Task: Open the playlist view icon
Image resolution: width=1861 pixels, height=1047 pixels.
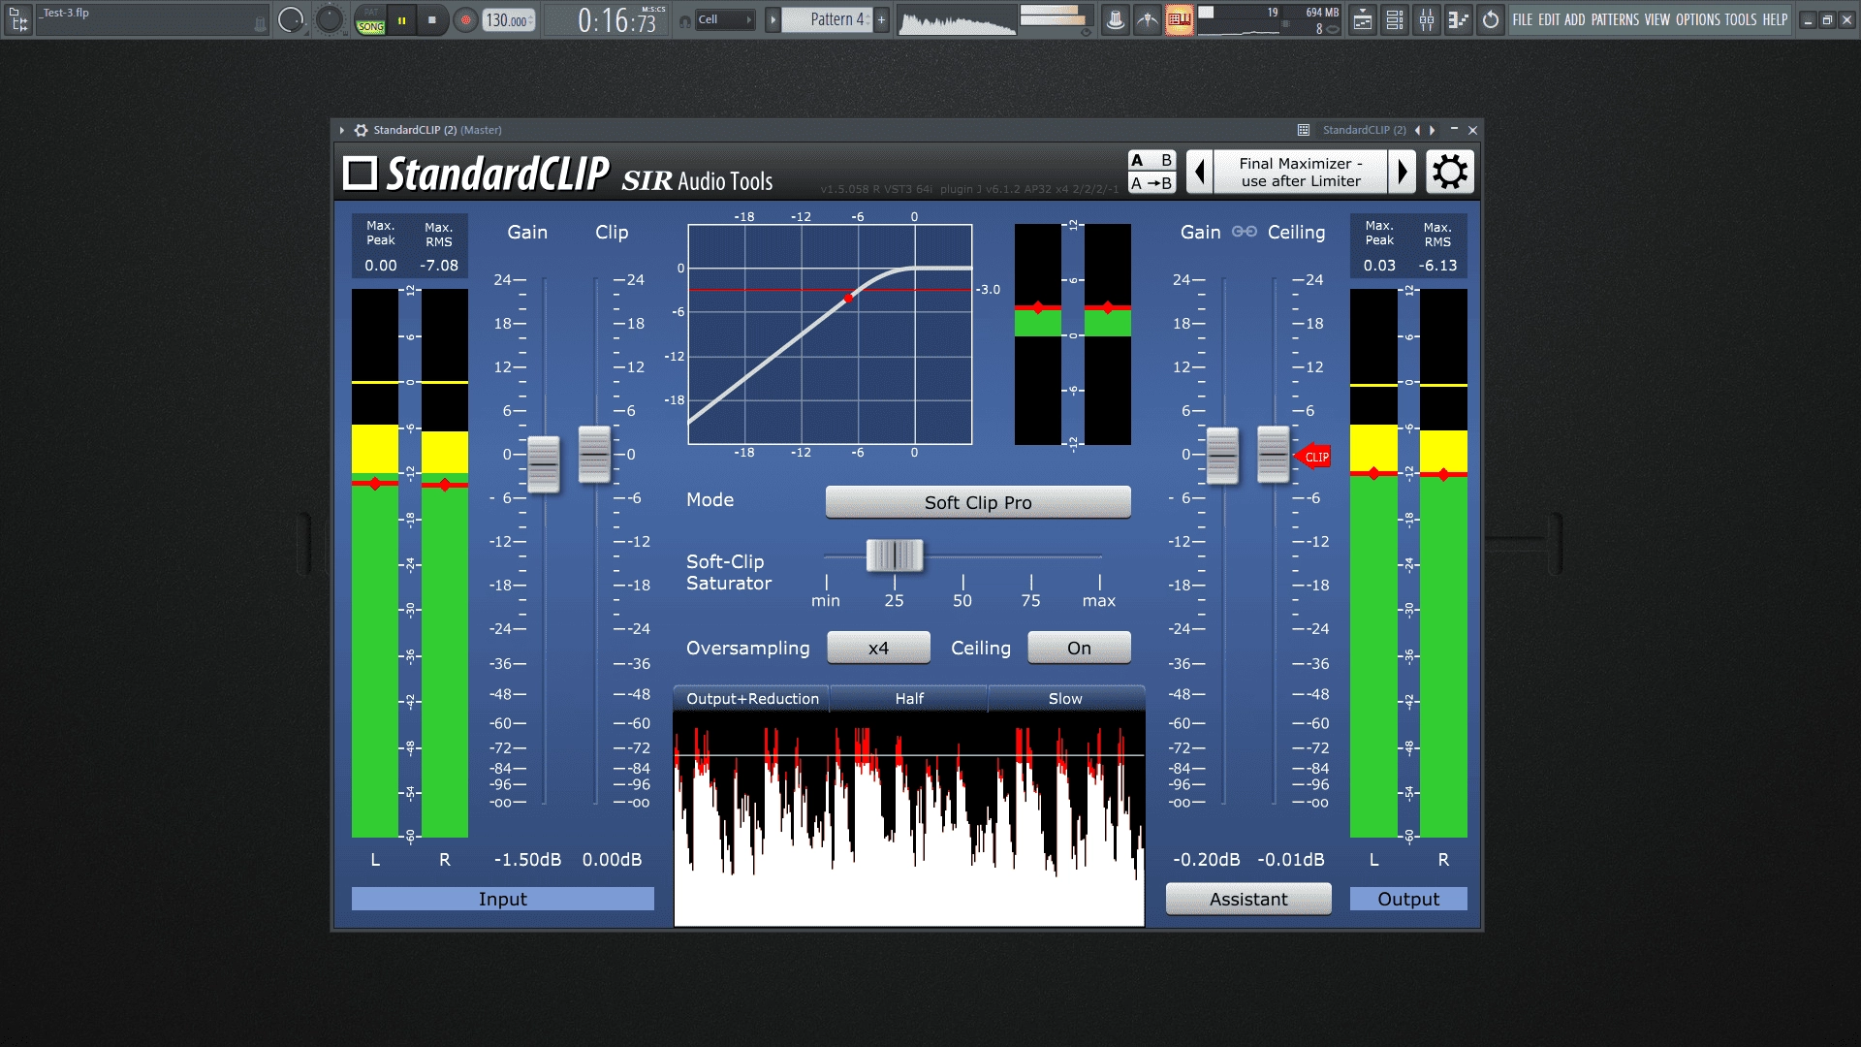Action: 1363,19
